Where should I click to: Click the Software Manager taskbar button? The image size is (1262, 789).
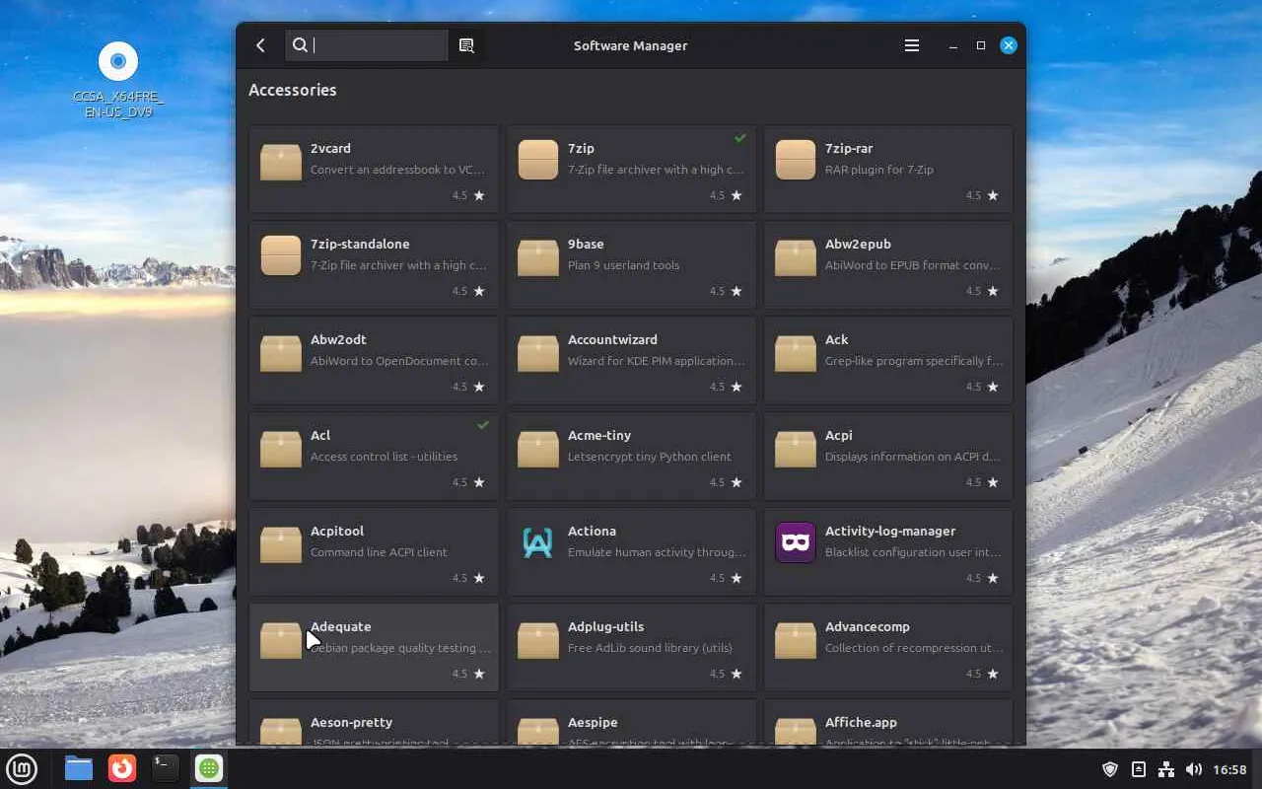(x=209, y=768)
